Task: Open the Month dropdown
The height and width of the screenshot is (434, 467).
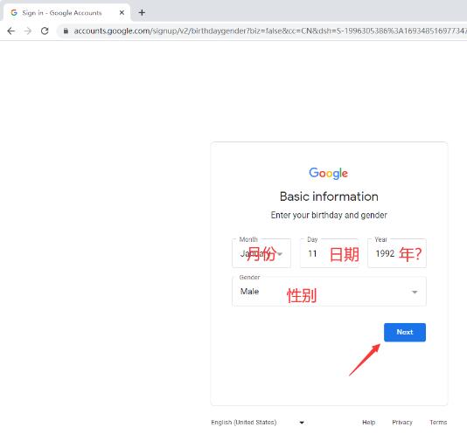Action: [261, 253]
